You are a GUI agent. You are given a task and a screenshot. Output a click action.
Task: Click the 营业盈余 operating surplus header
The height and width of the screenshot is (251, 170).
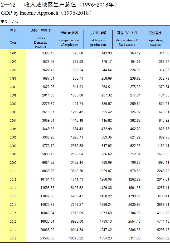(156, 39)
